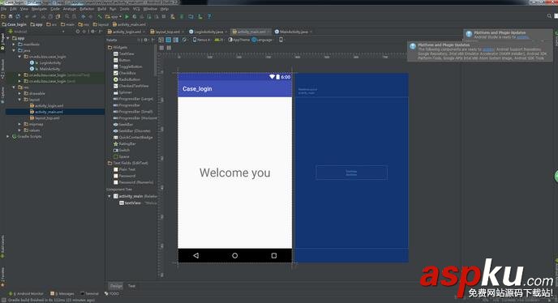Select Password field in palette

pos(125,176)
